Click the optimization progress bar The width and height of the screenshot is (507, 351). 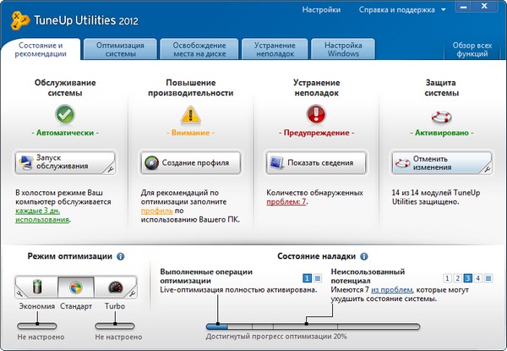click(313, 325)
